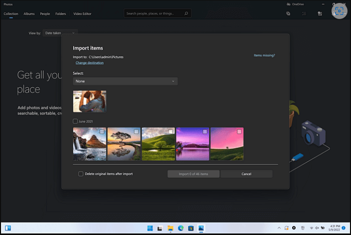The width and height of the screenshot is (351, 235).
Task: Click the Change destination link
Action: pos(89,62)
